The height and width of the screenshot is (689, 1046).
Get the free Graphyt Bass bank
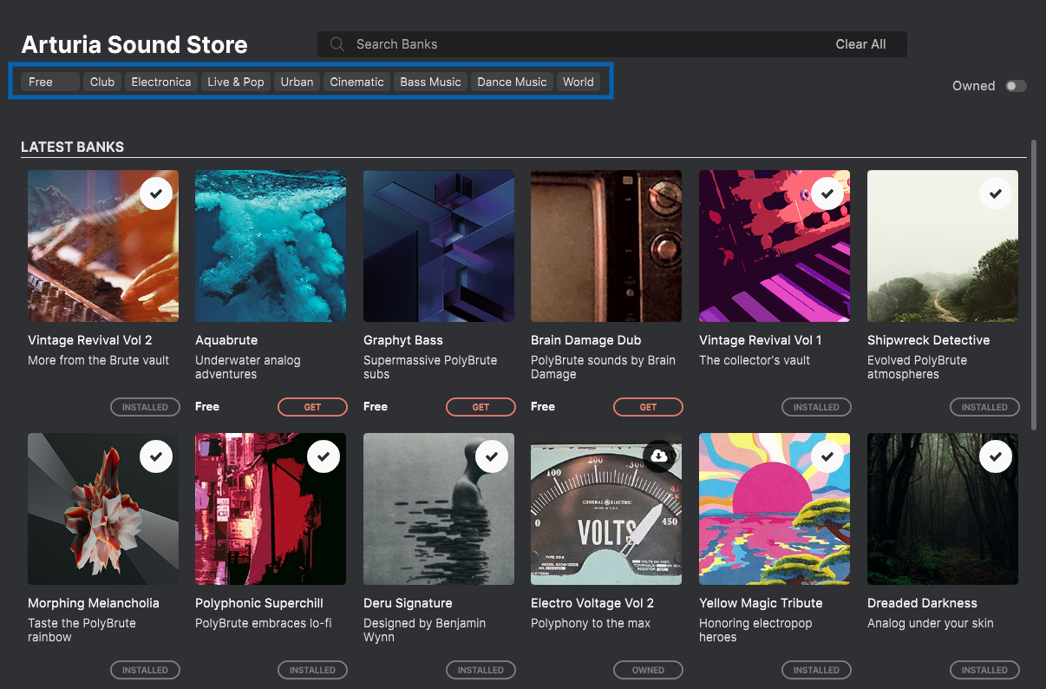[x=481, y=407]
